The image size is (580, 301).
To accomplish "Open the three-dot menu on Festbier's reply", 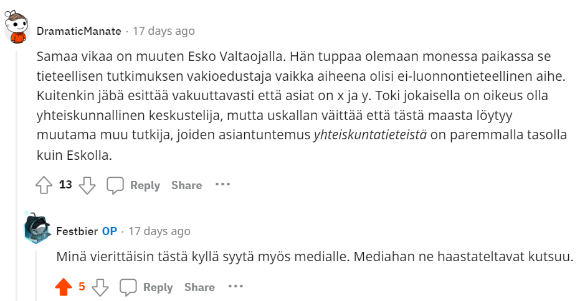I will coord(235,287).
